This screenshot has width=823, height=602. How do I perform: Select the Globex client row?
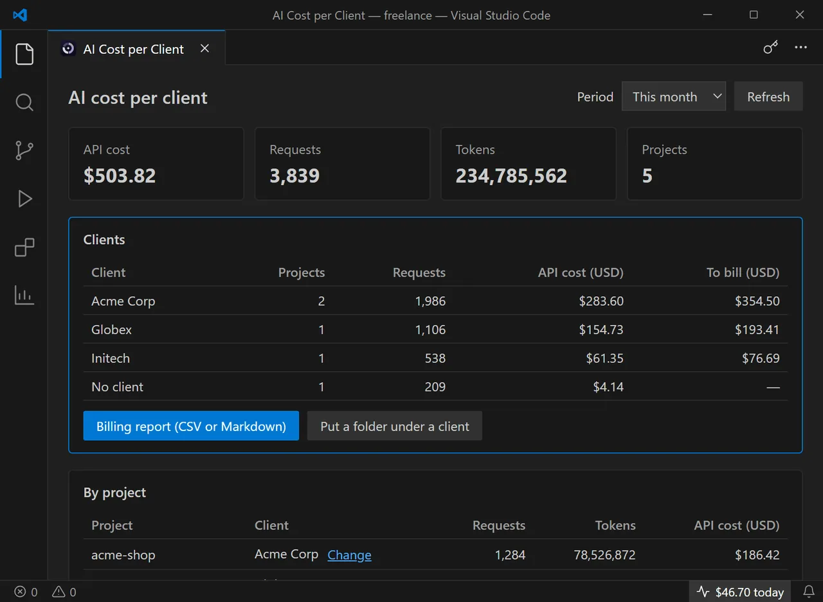[x=435, y=330]
